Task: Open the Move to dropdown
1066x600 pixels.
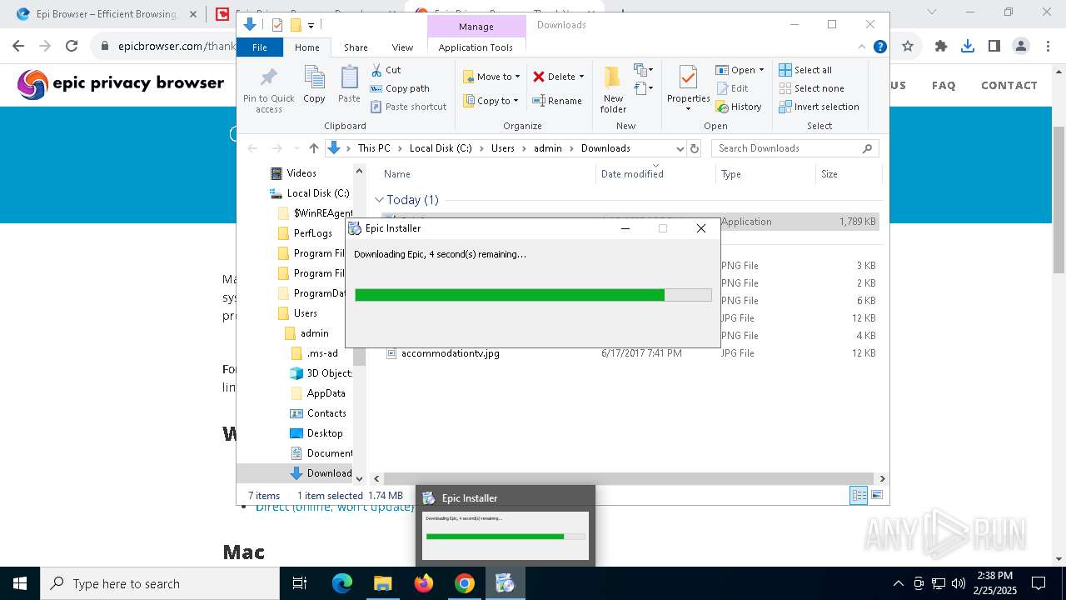Action: point(491,77)
